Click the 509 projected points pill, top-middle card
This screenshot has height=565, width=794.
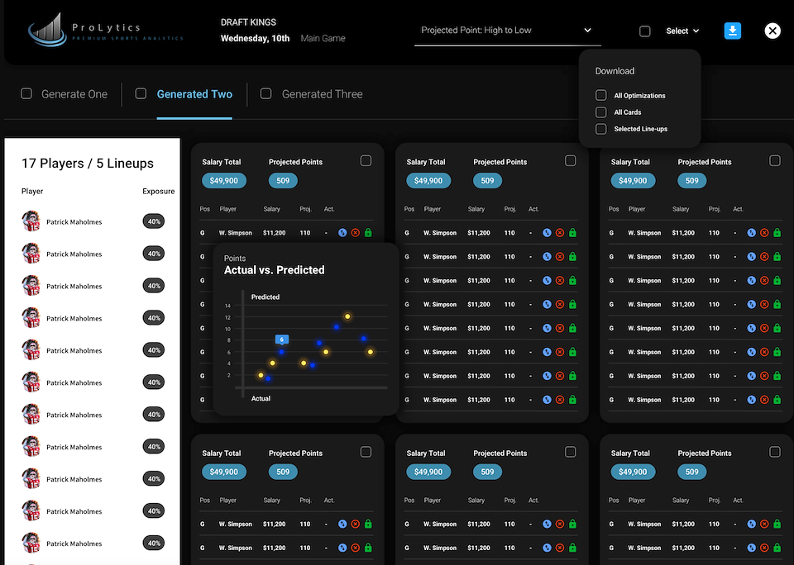(487, 181)
